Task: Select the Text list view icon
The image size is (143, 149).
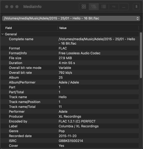Action: 104,7
